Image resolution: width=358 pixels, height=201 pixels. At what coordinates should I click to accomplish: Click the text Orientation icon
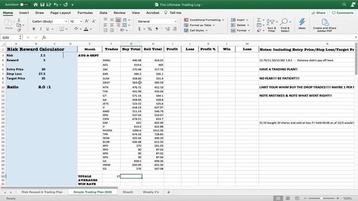[123, 30]
